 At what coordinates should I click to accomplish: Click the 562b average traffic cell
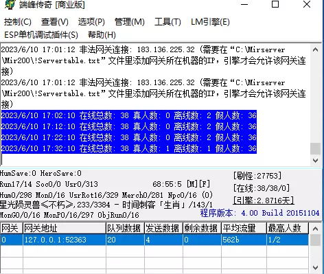coord(244,240)
